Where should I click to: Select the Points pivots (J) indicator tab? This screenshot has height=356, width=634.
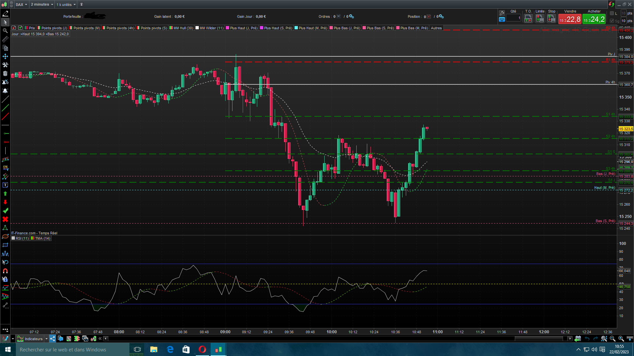(54, 28)
